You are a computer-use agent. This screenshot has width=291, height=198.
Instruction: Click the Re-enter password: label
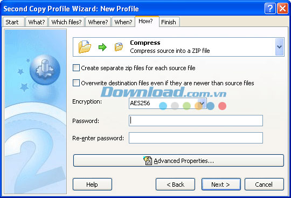point(98,138)
